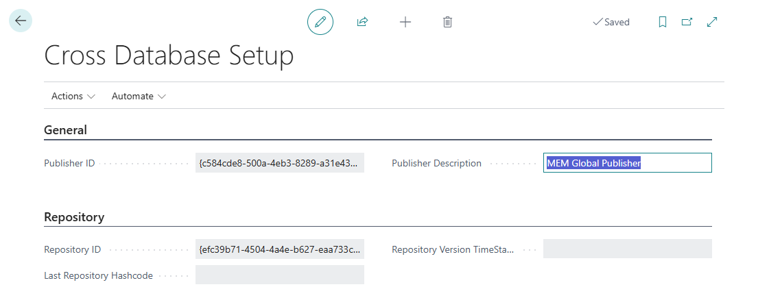Edit the Publisher Description field
This screenshot has width=769, height=300.
pyautogui.click(x=627, y=163)
